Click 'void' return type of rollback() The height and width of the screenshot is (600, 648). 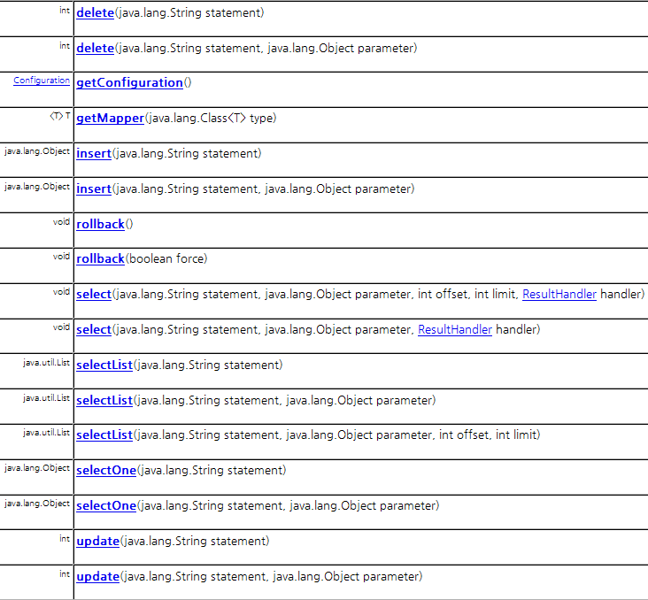61,222
